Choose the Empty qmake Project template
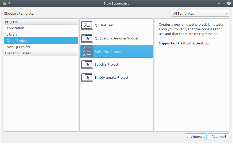Image resolution: width=233 pixels, height=144 pixels. tap(116, 78)
